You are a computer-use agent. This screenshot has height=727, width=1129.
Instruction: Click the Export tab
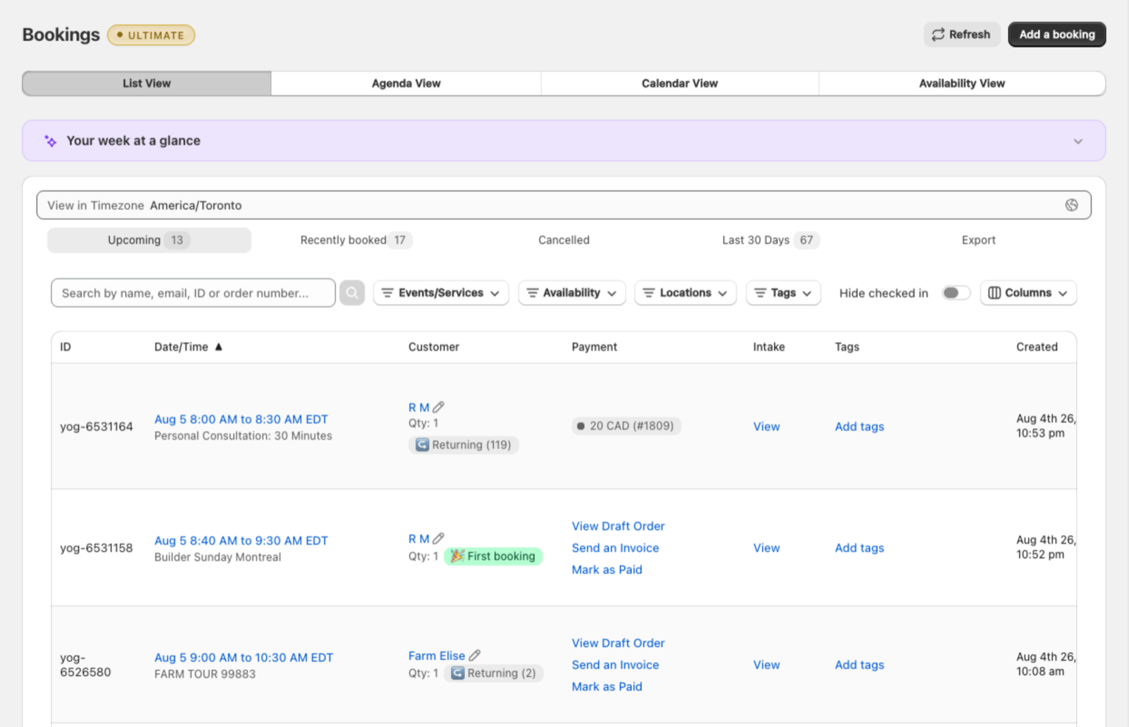coord(979,240)
